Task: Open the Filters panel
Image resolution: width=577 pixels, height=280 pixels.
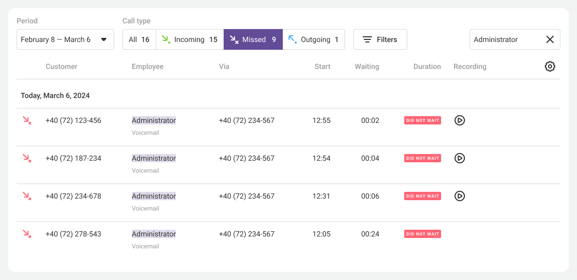Action: (x=380, y=39)
